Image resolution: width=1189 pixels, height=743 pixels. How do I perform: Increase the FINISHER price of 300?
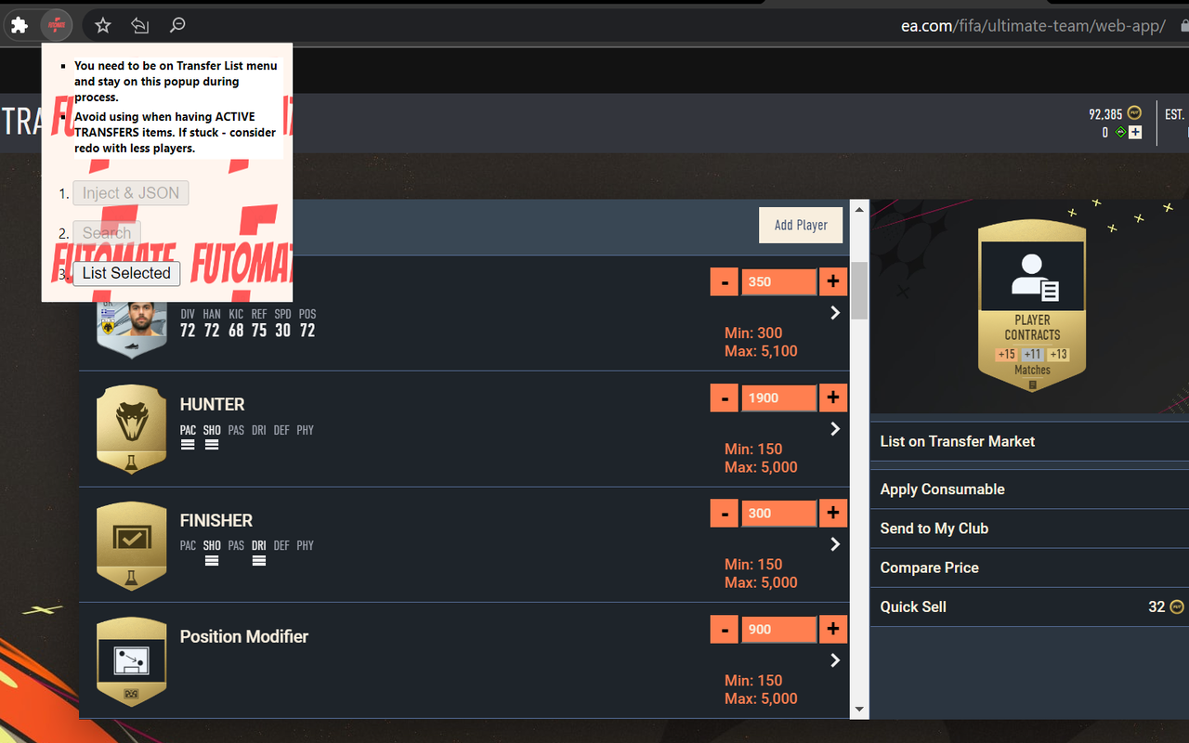coord(833,513)
